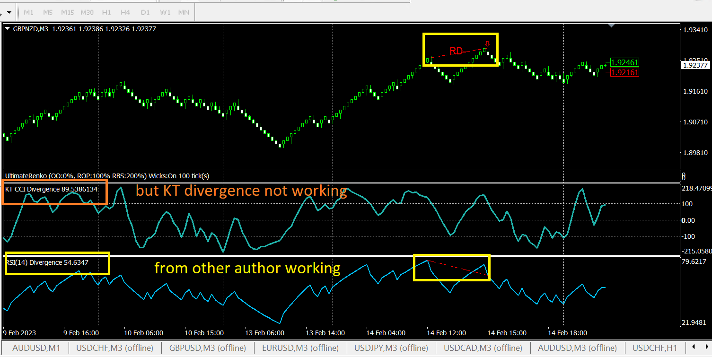Screen dimensions: 712x357
Task: Open the toolbar dropdown arrow left of M1
Action: tap(10, 12)
